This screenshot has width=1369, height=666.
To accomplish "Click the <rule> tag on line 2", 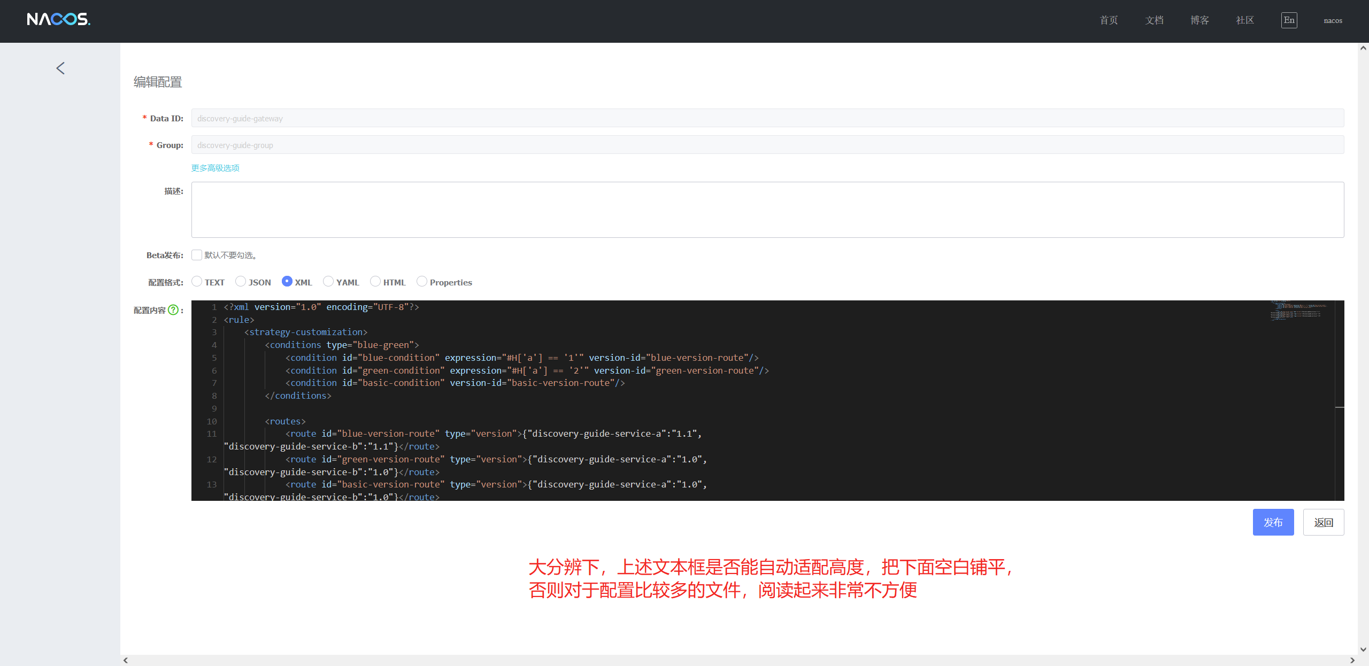I will tap(239, 320).
